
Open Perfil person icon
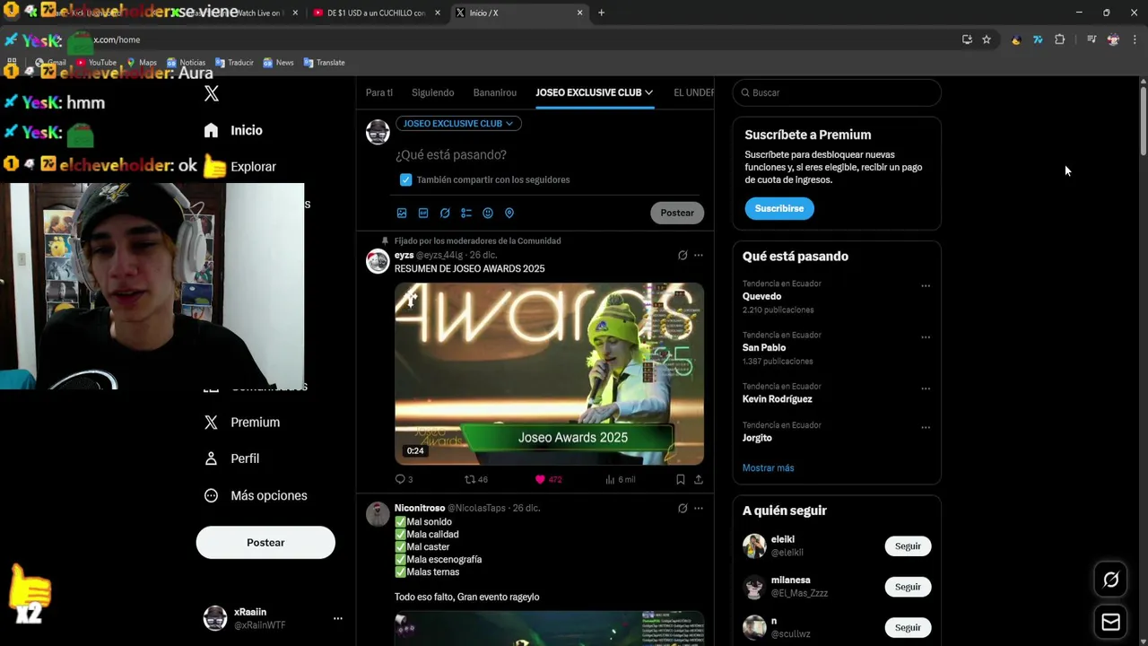[211, 458]
